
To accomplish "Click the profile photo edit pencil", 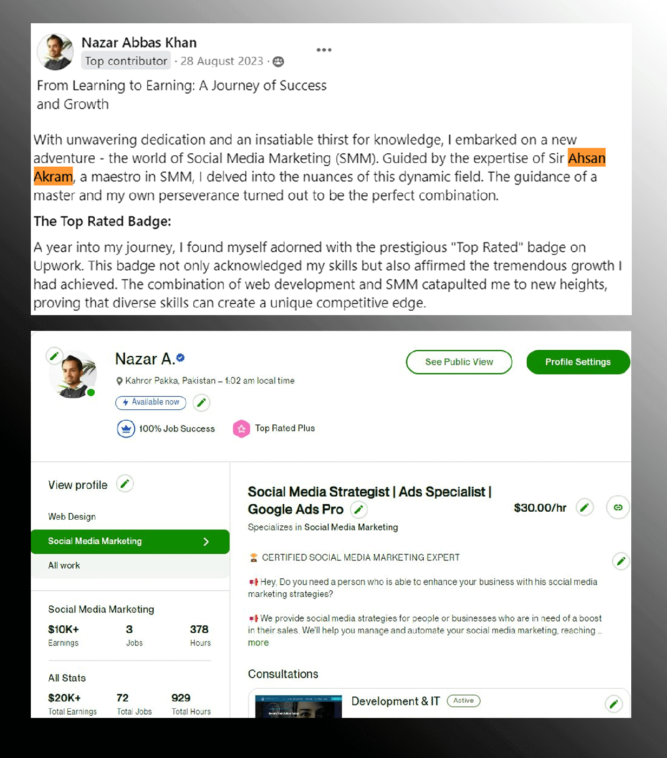I will (x=54, y=356).
